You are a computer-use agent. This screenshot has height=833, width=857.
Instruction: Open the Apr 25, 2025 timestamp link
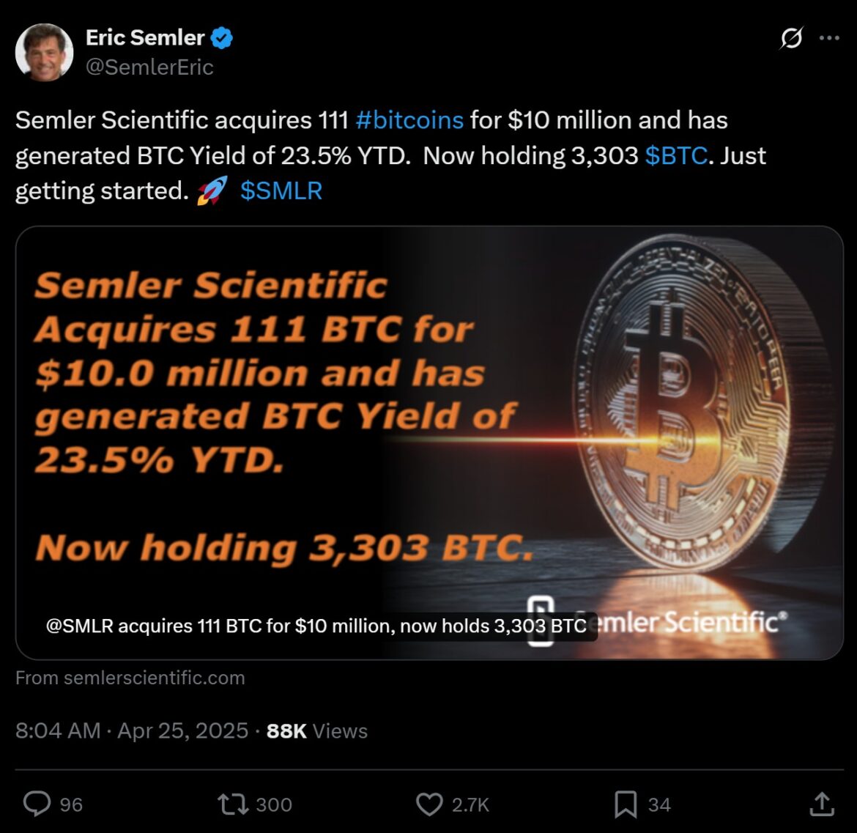(x=132, y=730)
